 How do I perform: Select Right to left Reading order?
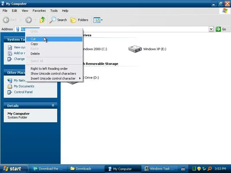54,69
